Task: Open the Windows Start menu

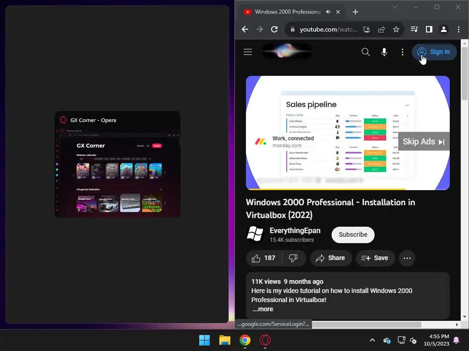Action: pos(205,340)
